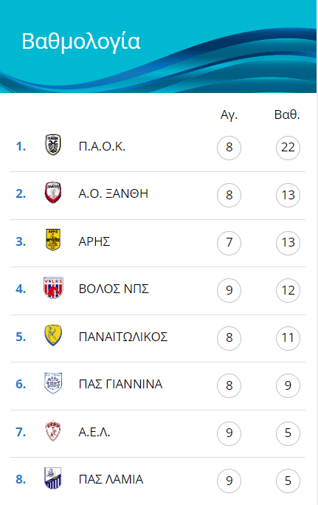Select the ΑΡΗΣ team name
The height and width of the screenshot is (505, 318).
[94, 241]
